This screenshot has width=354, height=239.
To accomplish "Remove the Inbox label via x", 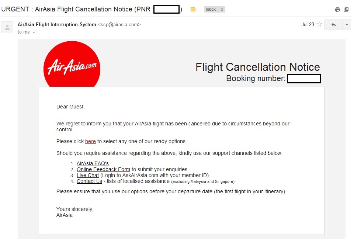I will (x=222, y=10).
